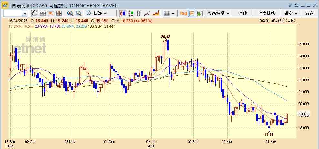This screenshot has width=319, height=149.
Task: Click the 100-SMA: 21.447 label
Action: click(x=101, y=26)
